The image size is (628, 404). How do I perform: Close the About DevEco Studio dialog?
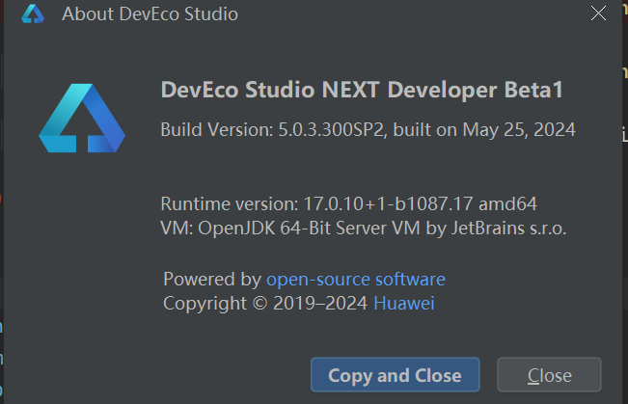pyautogui.click(x=598, y=13)
